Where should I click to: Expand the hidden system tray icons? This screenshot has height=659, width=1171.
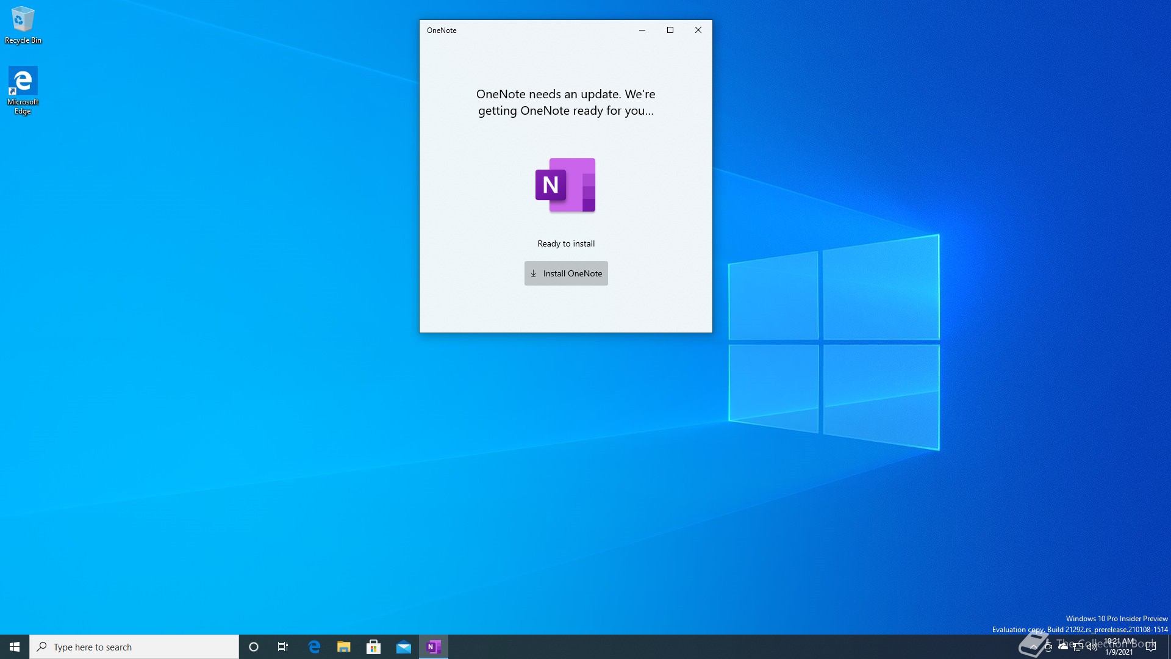click(1033, 647)
